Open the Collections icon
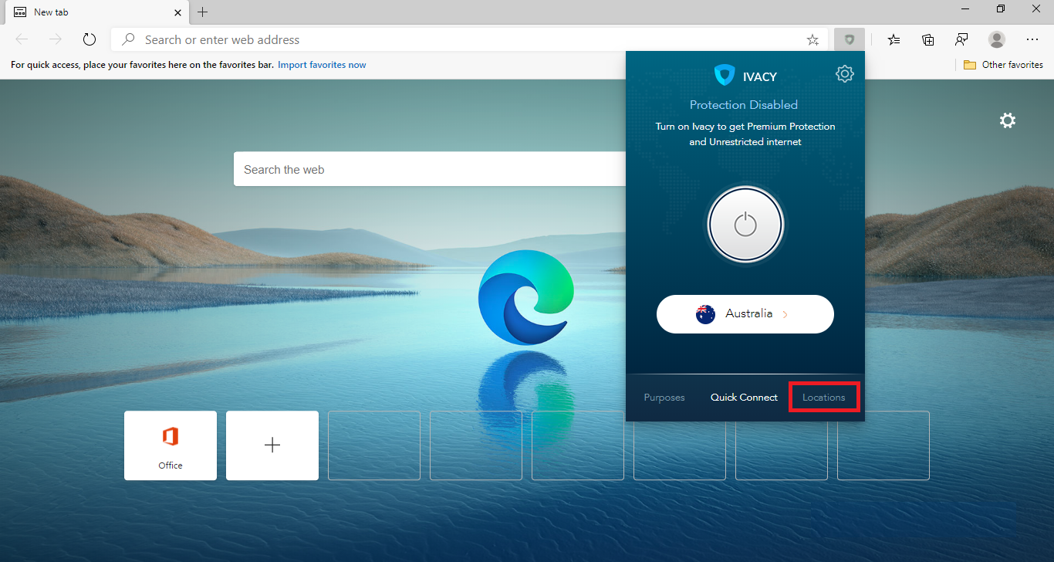 pyautogui.click(x=928, y=39)
